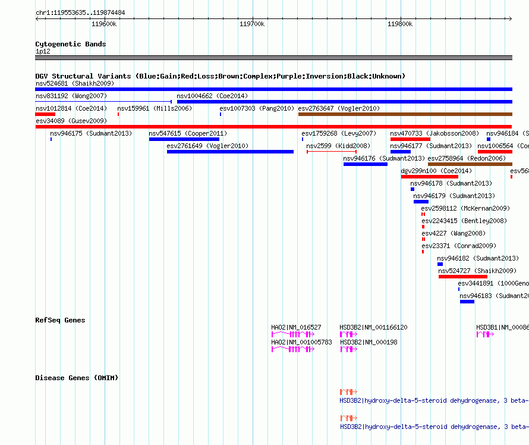
Task: Select the nsv831192 (Wong2007) variant label
Action: click(x=71, y=96)
